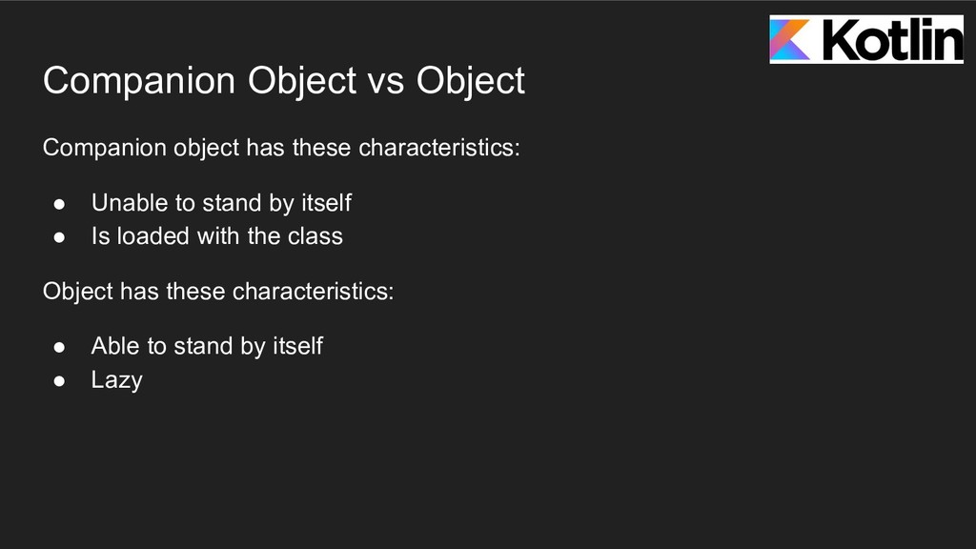The height and width of the screenshot is (549, 976).
Task: Click 'Object has these characteristics:' line
Action: [x=217, y=291]
